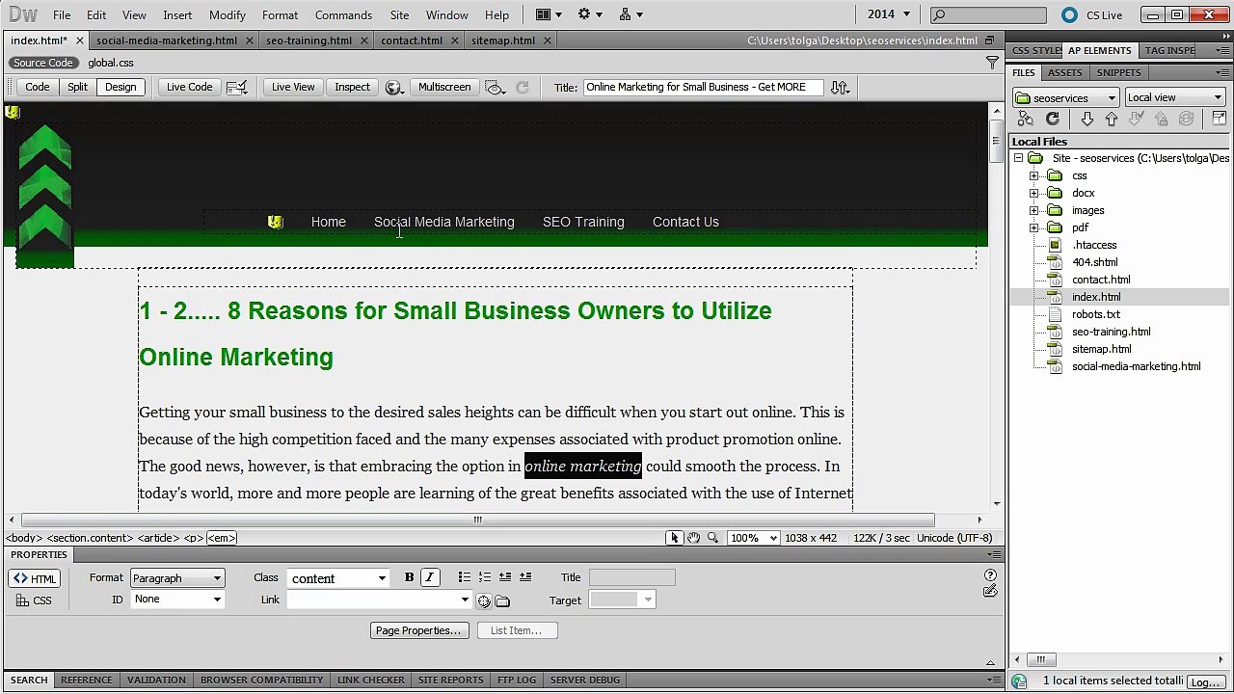The width and height of the screenshot is (1234, 694).
Task: Switch to social-media-marketing.html document tab
Action: click(167, 40)
